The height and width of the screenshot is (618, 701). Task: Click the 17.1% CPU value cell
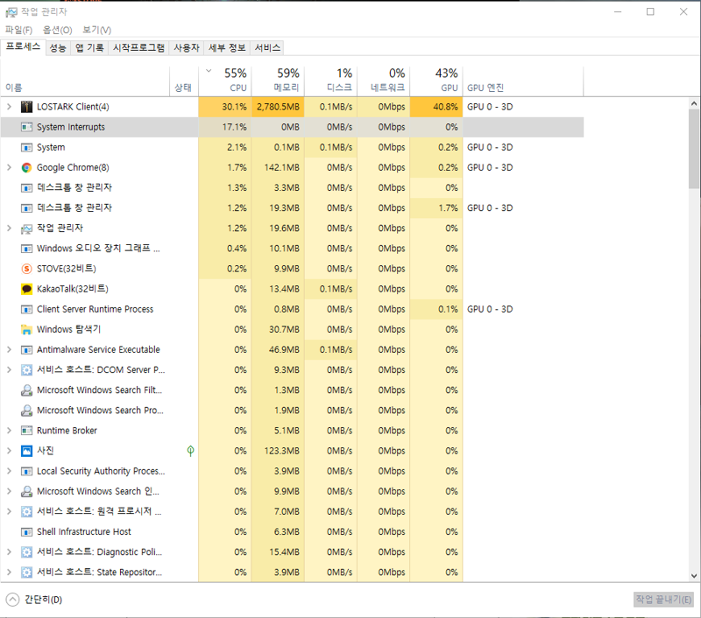225,127
